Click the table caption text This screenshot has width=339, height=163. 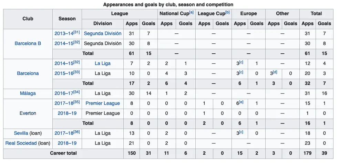pyautogui.click(x=168, y=4)
